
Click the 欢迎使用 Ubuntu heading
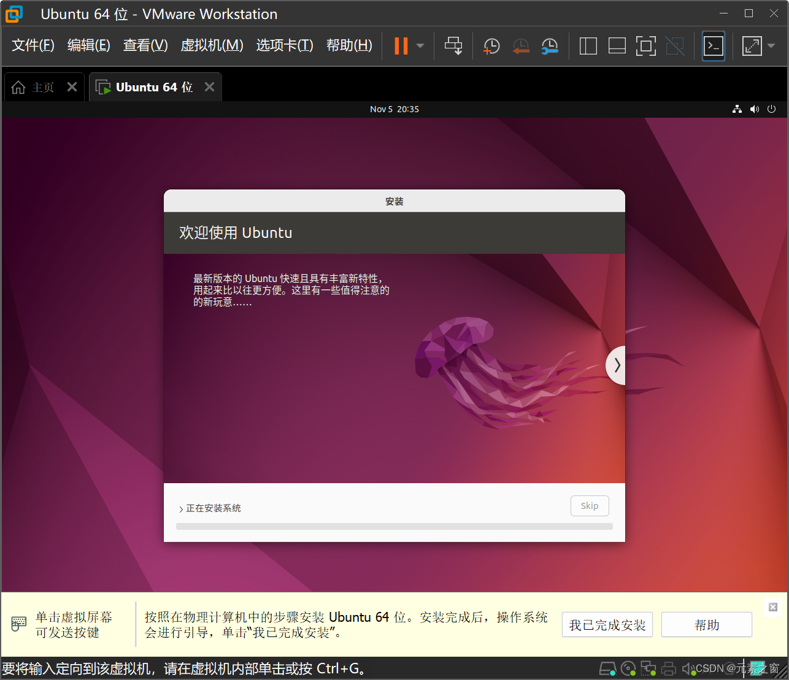coord(236,233)
